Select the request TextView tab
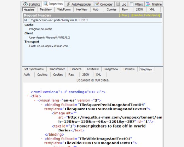This screenshot has height=147, width=184. [46, 10]
